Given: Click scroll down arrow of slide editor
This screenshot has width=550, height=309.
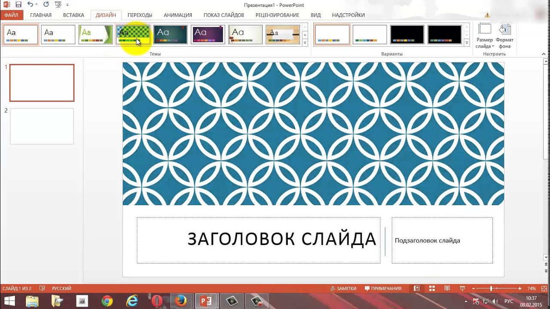Looking at the screenshot, I should [547, 257].
